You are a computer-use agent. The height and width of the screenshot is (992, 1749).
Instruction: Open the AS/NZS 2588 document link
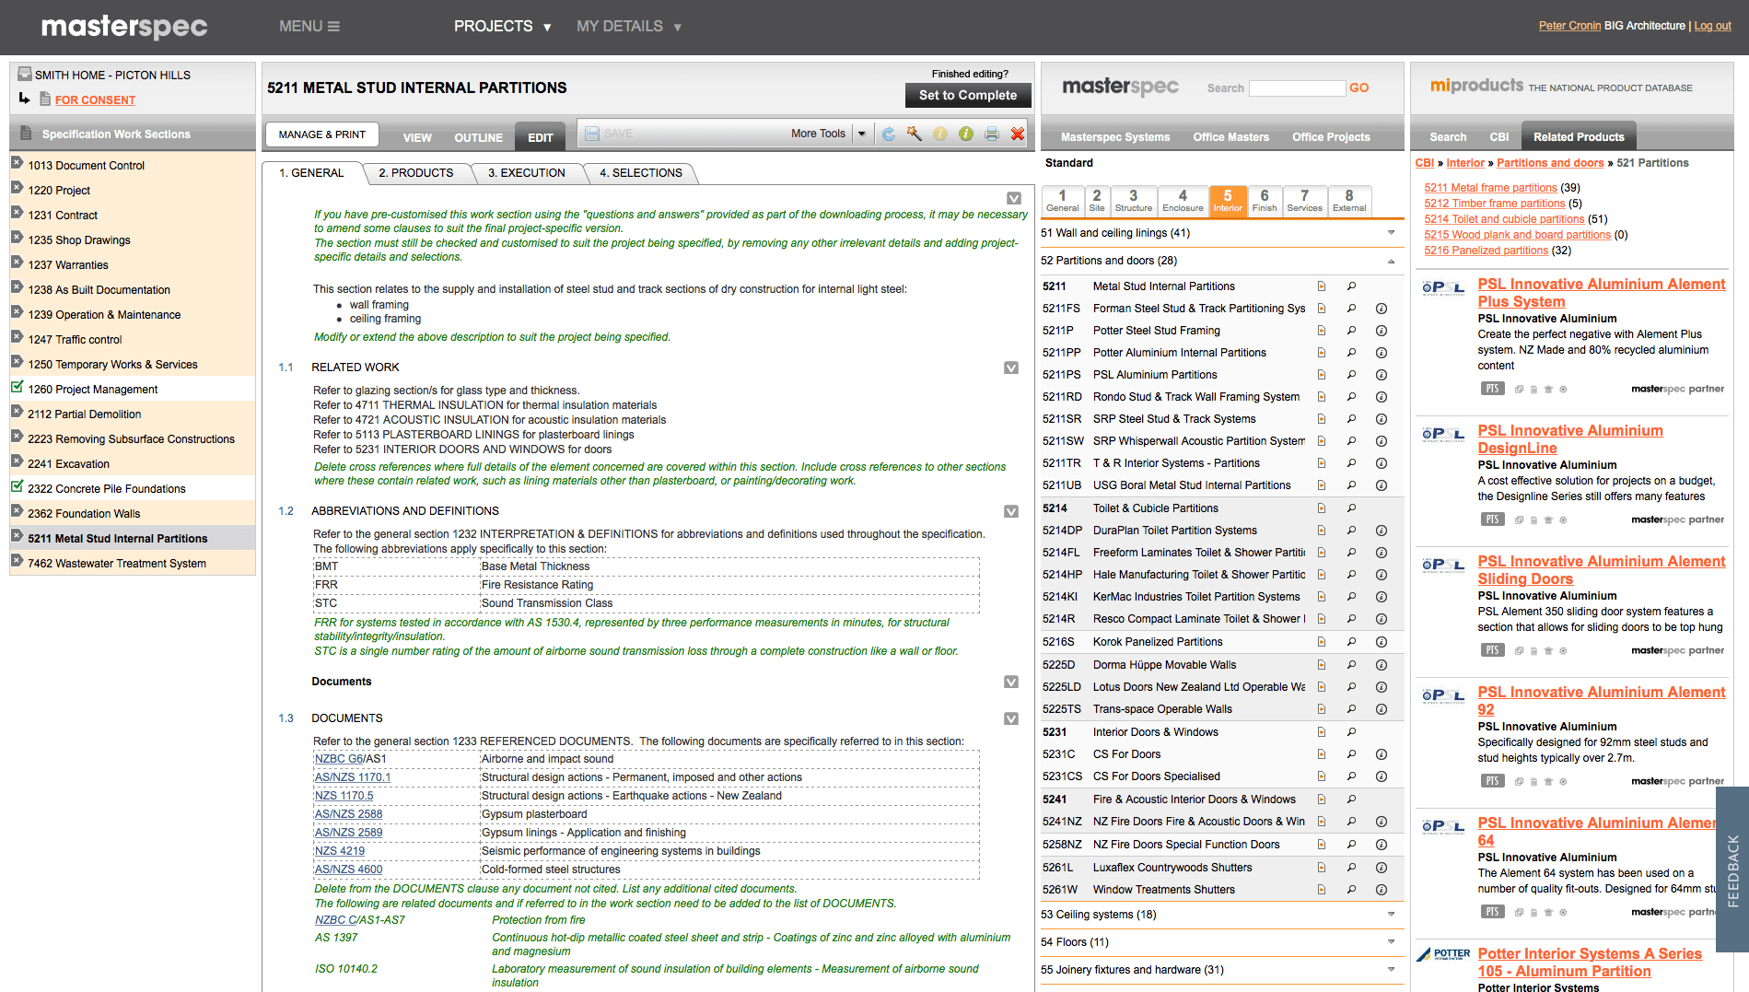pos(348,814)
